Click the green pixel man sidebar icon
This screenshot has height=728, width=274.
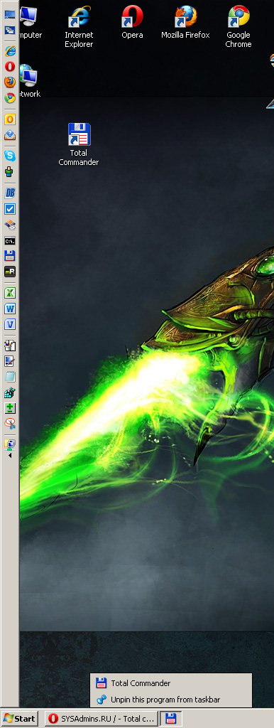click(10, 172)
